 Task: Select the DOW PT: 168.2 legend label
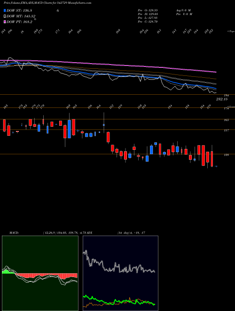click(x=19, y=22)
